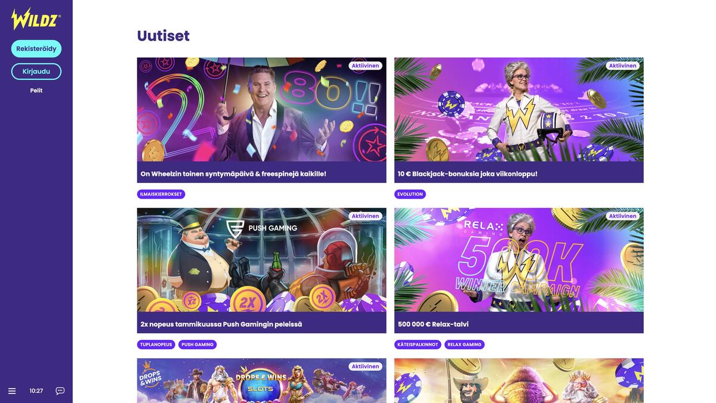Click the clock time in sidebar

[x=36, y=391]
